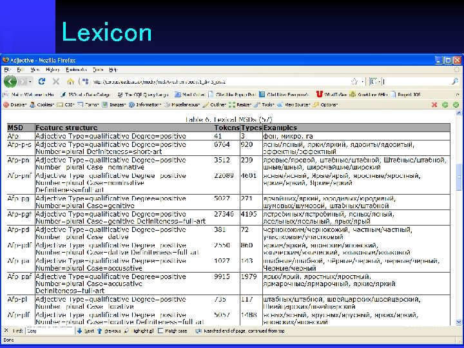Click inside the Google search box

click(x=416, y=82)
